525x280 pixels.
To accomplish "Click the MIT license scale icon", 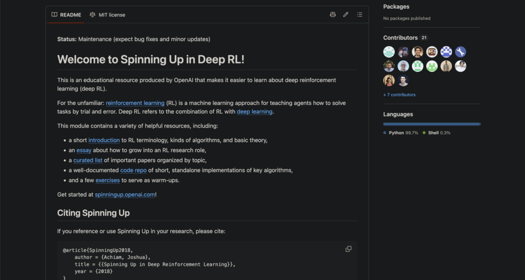I will tap(92, 15).
